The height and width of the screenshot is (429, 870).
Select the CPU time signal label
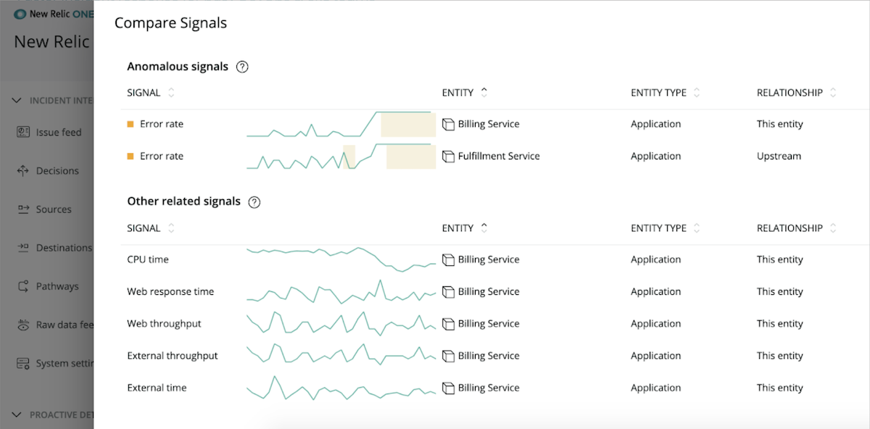click(x=148, y=259)
